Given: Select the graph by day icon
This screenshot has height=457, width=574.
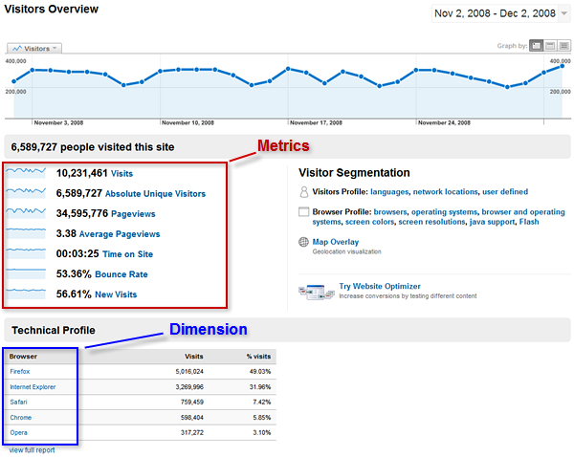Looking at the screenshot, I should (x=537, y=46).
